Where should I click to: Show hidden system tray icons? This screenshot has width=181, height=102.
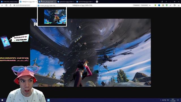(161, 100)
